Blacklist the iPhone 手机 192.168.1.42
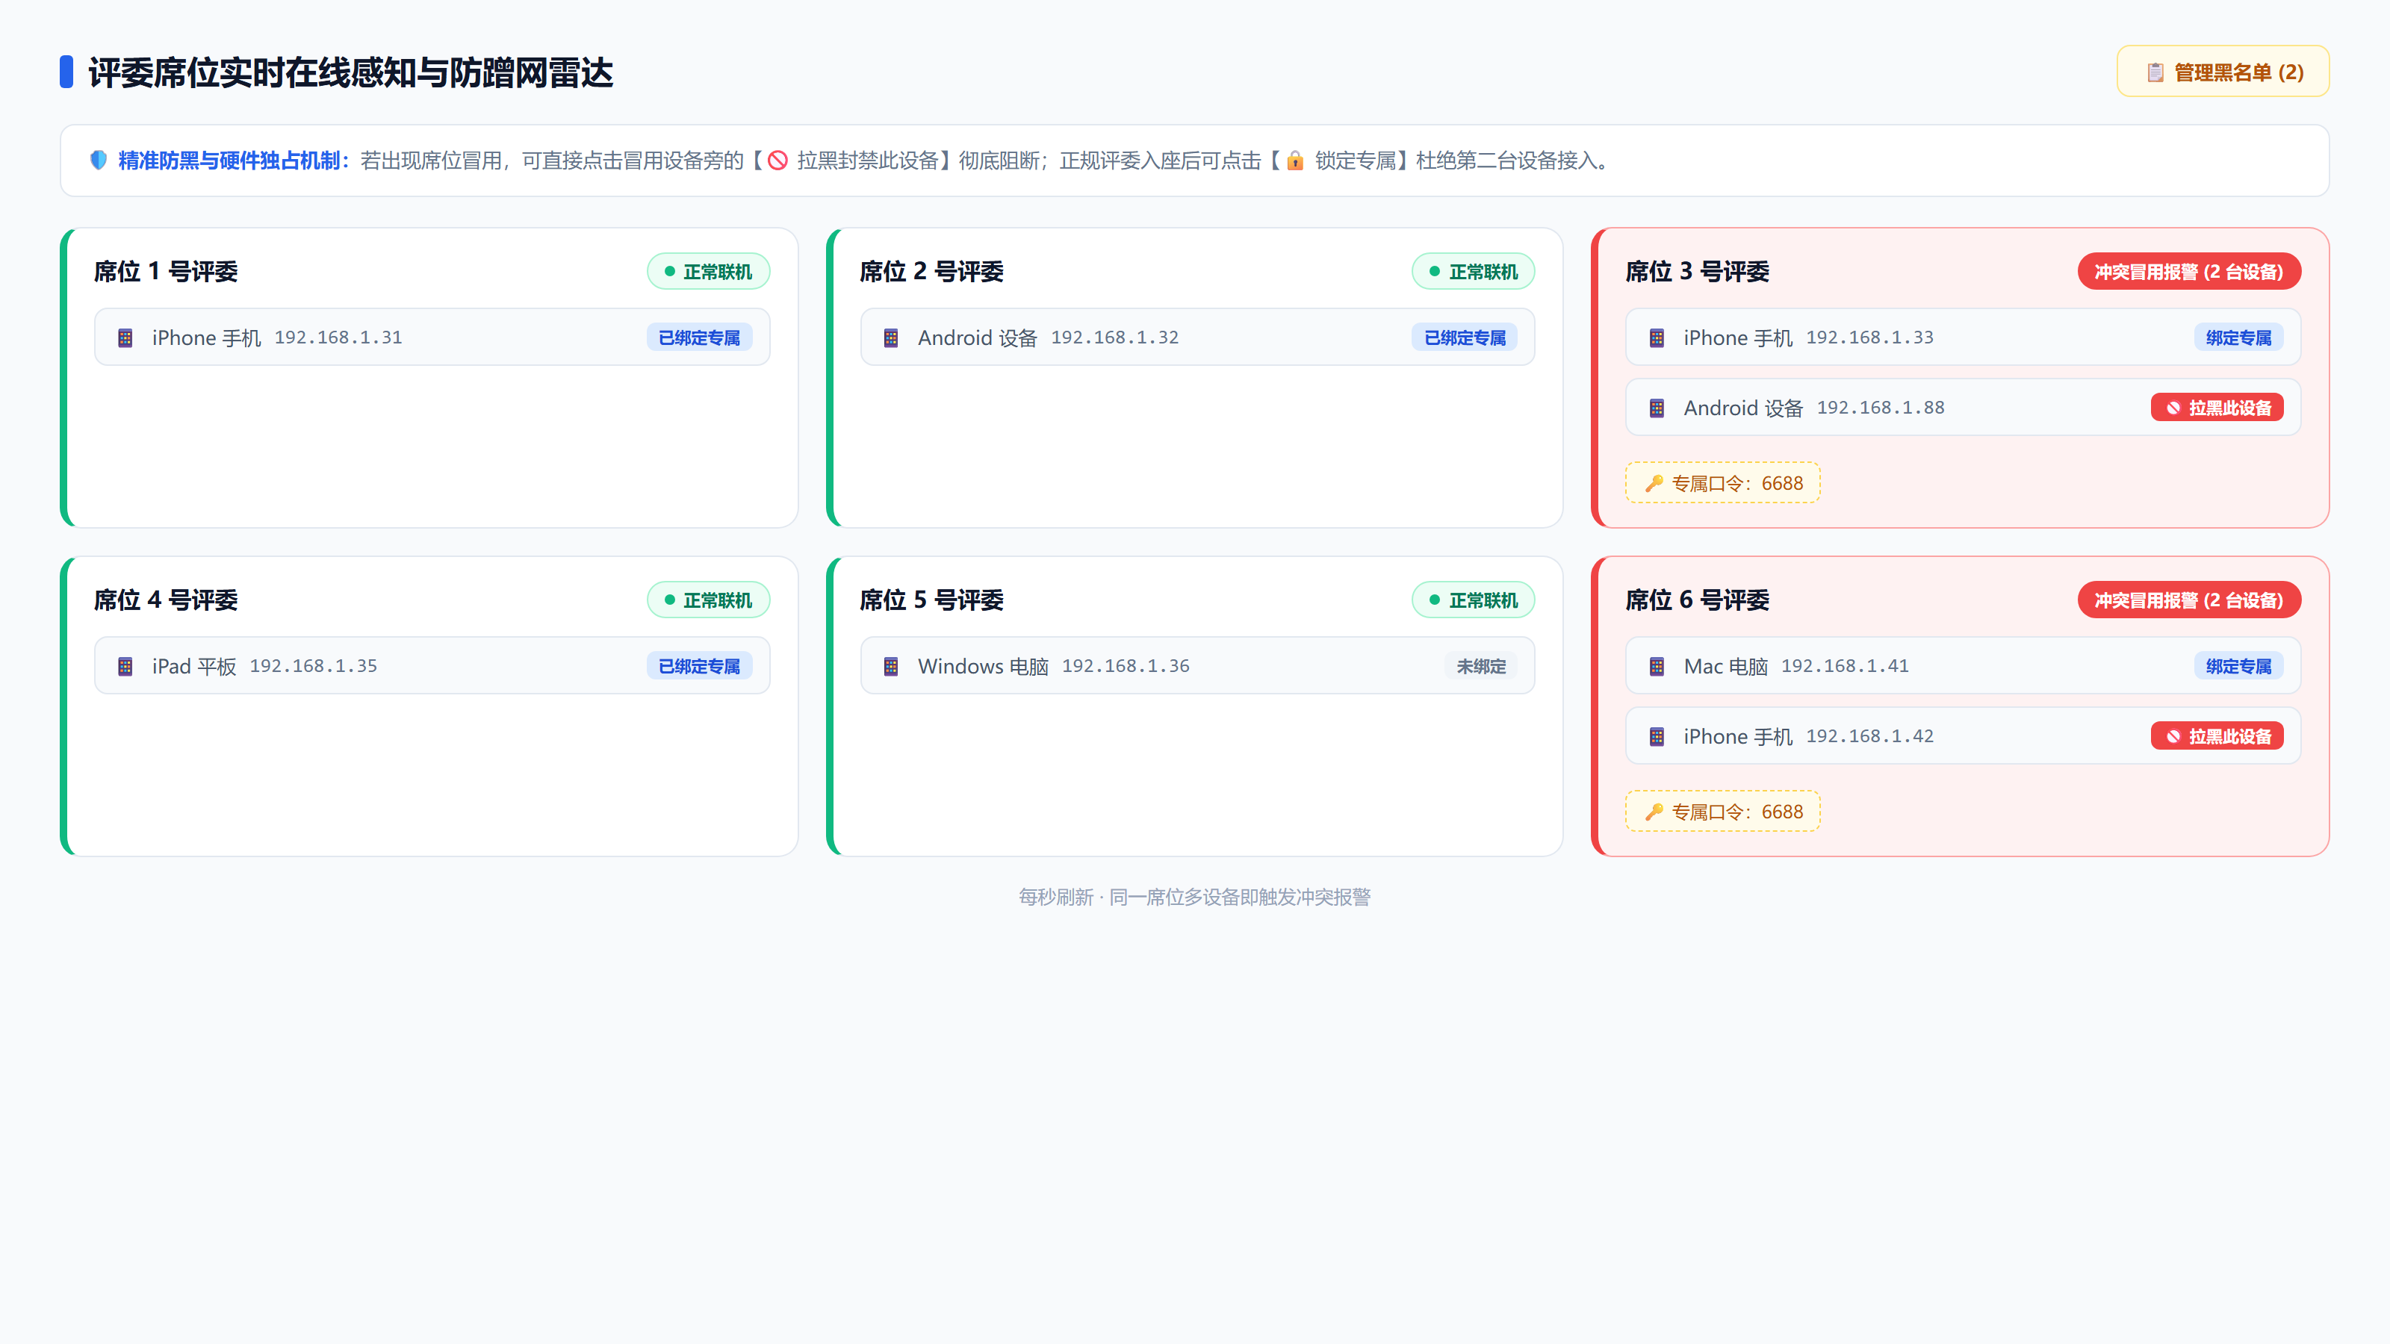 coord(2217,735)
